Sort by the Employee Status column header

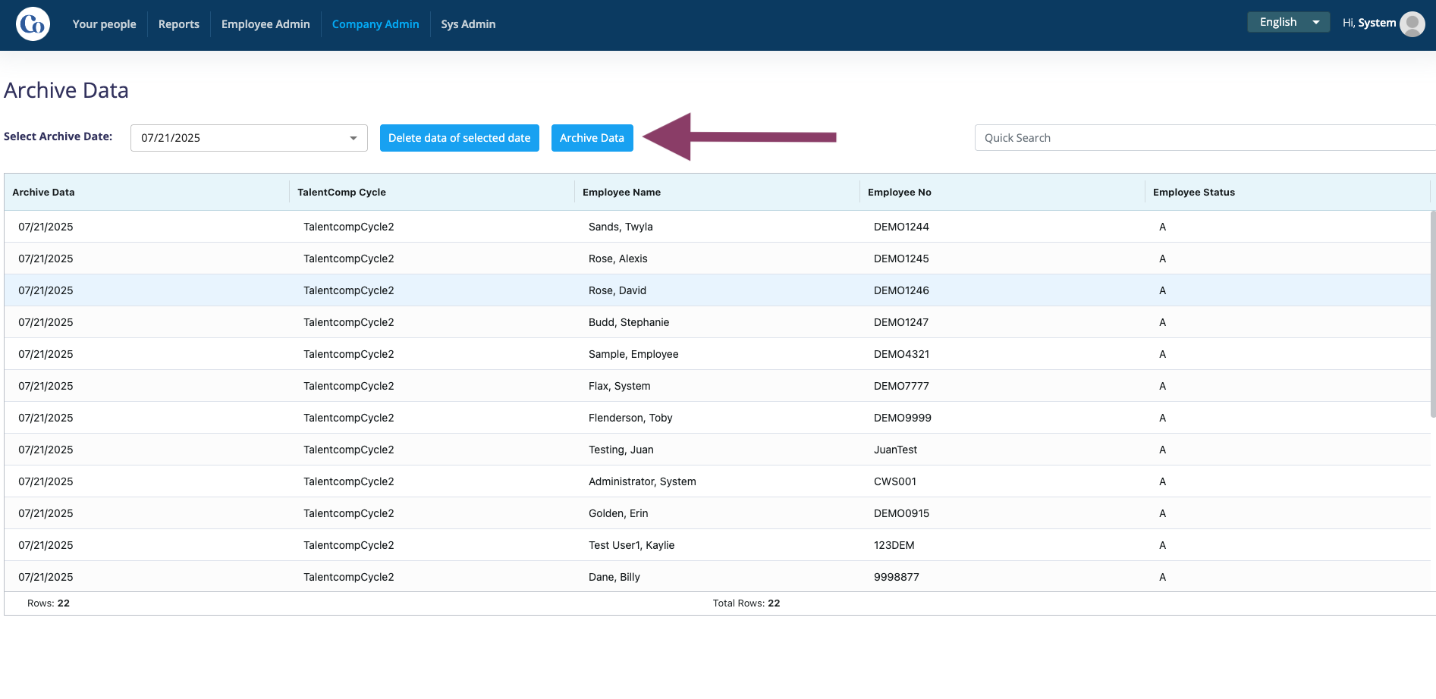point(1193,193)
